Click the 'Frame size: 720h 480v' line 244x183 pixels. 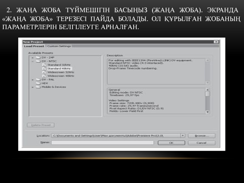coord(132,103)
